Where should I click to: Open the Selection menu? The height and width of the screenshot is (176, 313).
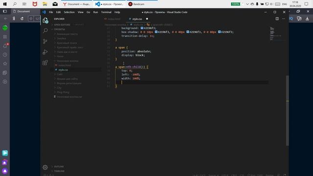69,12
